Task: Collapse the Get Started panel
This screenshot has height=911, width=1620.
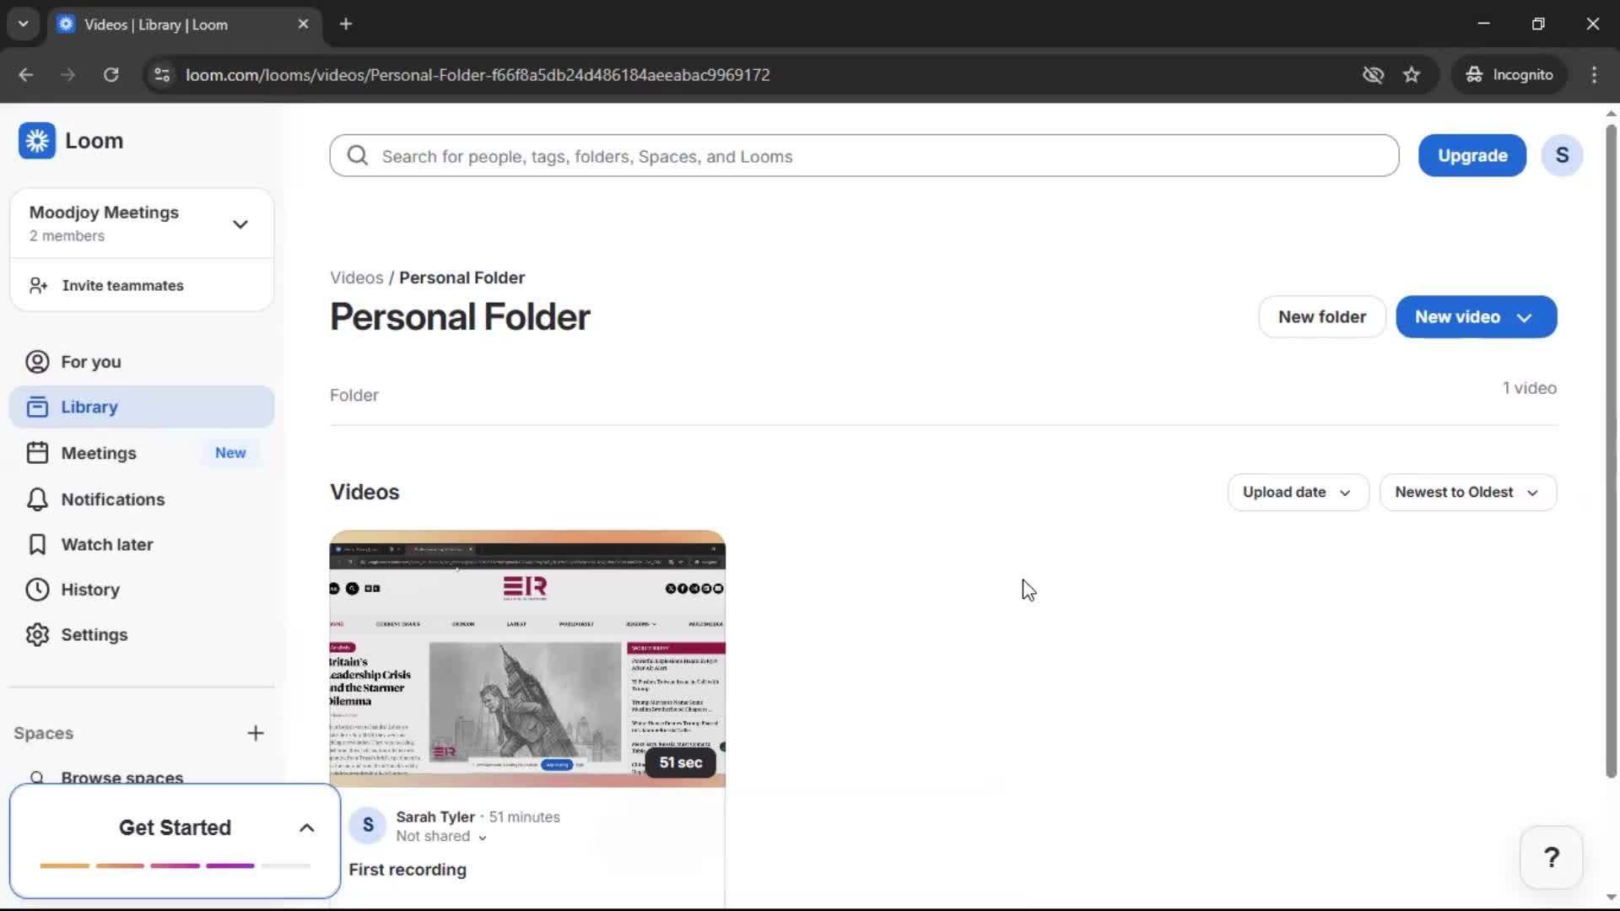Action: coord(305,827)
